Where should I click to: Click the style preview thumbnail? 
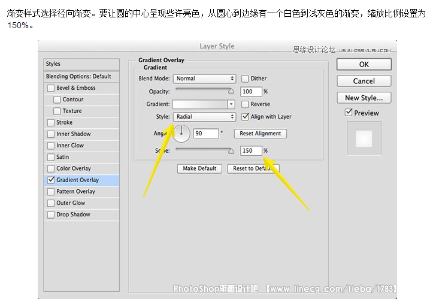tap(364, 138)
